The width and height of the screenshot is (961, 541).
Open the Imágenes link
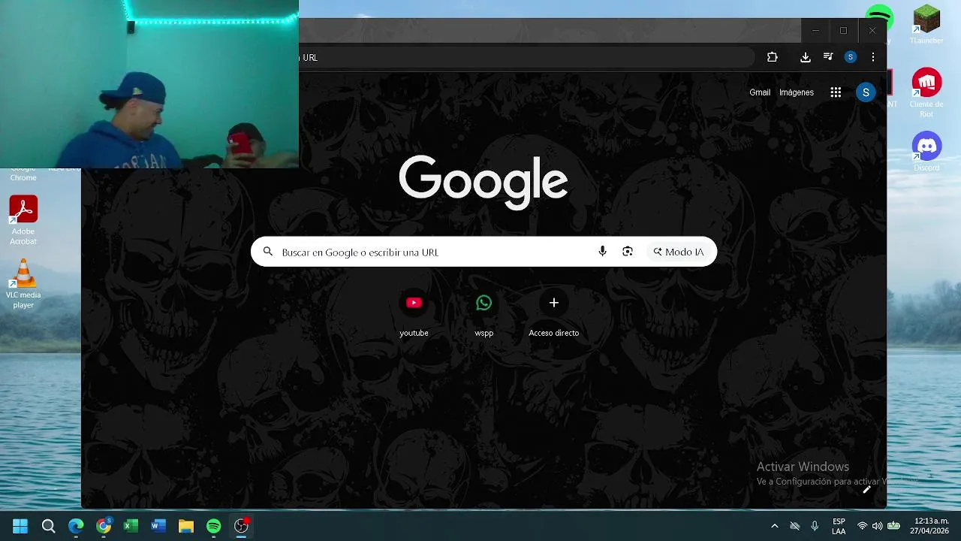click(x=797, y=92)
